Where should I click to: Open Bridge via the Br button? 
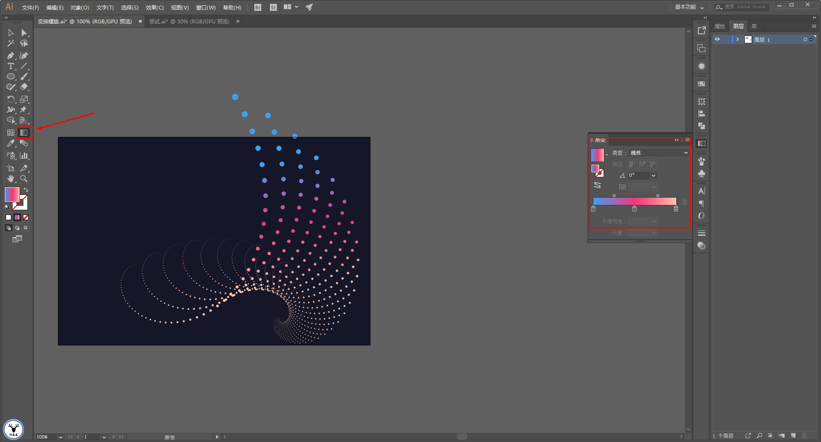258,7
